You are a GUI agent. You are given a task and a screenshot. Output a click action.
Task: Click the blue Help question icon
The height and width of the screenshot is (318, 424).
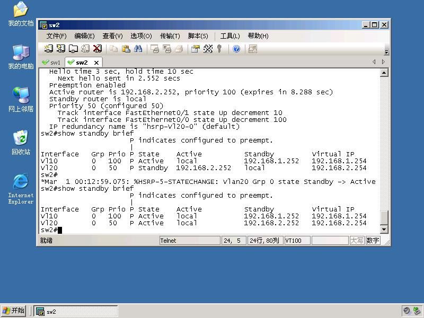pos(236,49)
